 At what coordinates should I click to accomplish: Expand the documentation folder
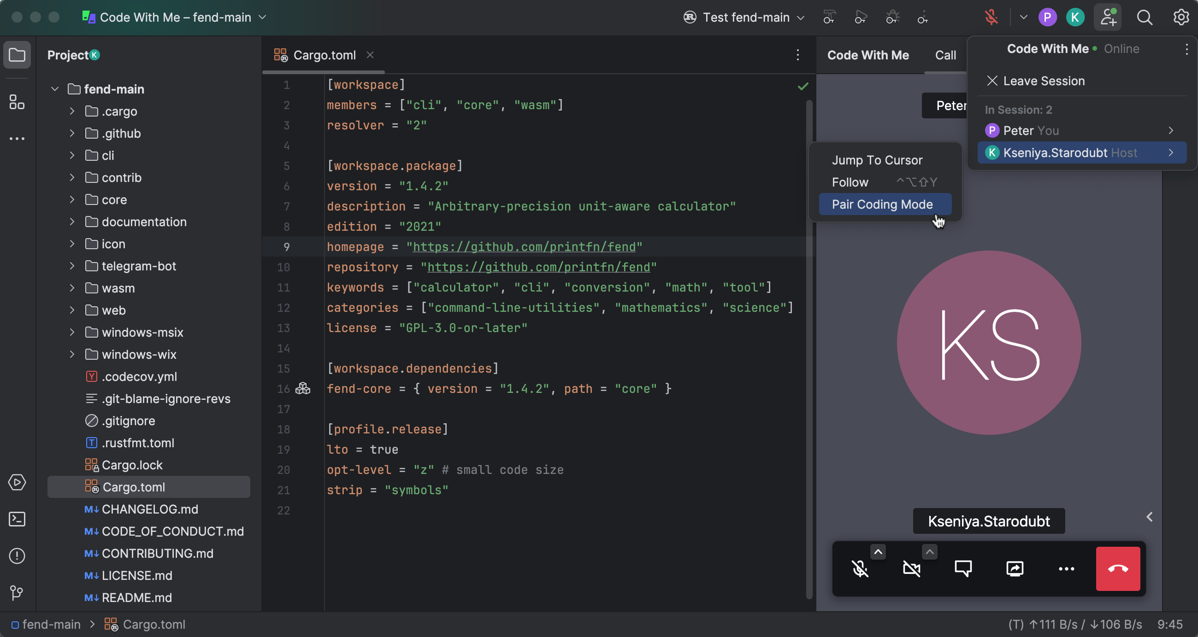[72, 222]
